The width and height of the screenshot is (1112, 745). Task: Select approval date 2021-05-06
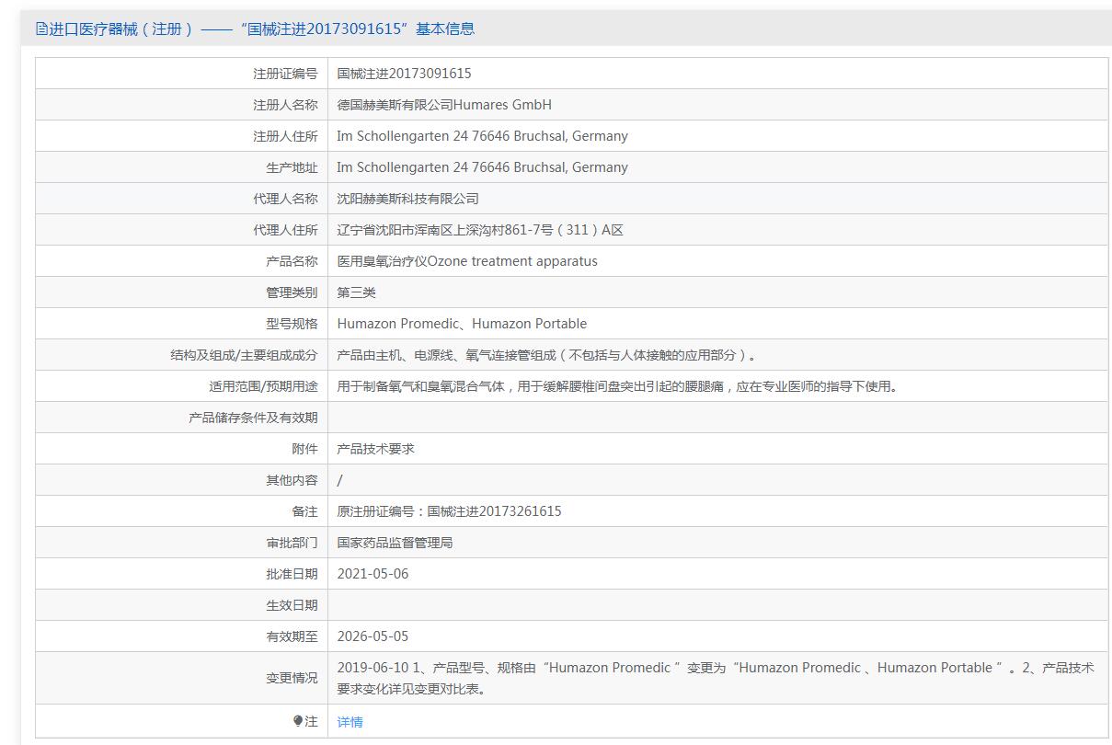(373, 574)
